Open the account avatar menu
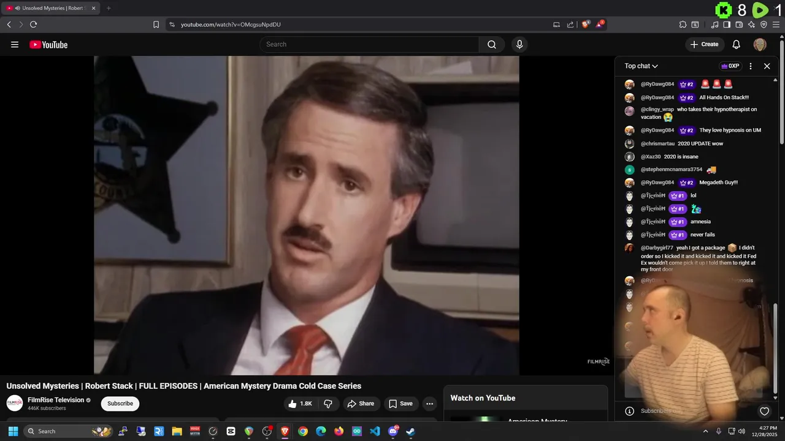 point(760,44)
